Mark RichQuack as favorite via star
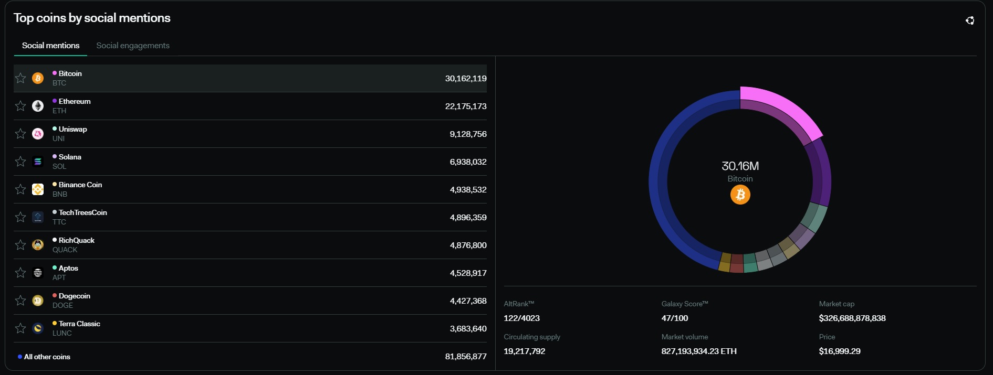993x375 pixels. coord(20,245)
